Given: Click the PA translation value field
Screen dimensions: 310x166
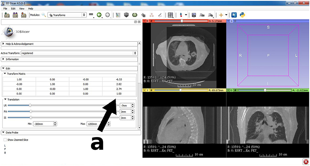Looking at the screenshot, I should coord(125,112).
